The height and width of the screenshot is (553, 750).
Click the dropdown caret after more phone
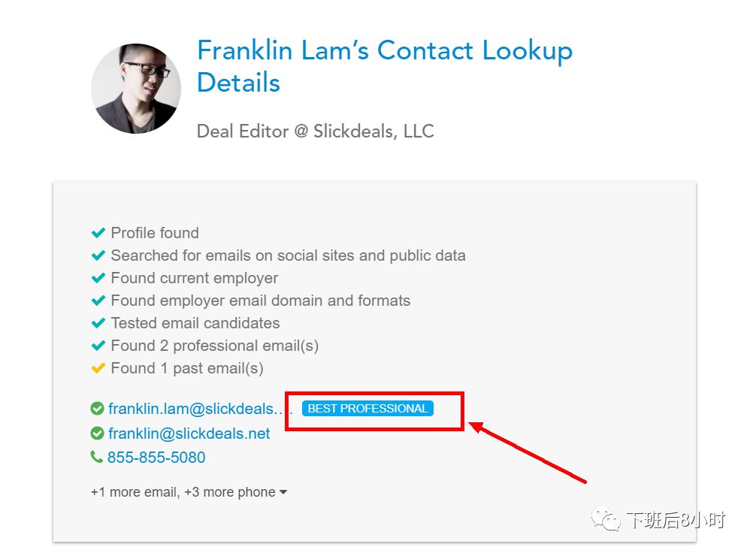click(x=283, y=492)
